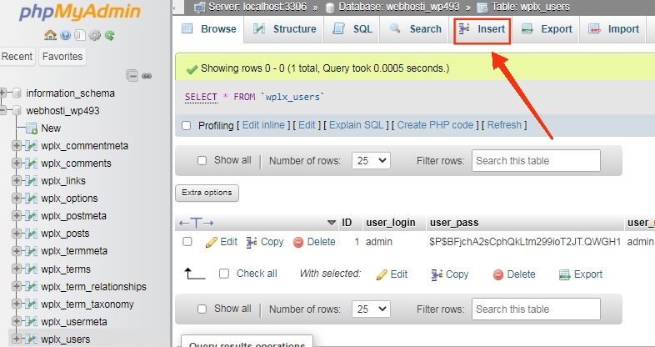Click With selected Edit pencil icon

click(x=382, y=274)
